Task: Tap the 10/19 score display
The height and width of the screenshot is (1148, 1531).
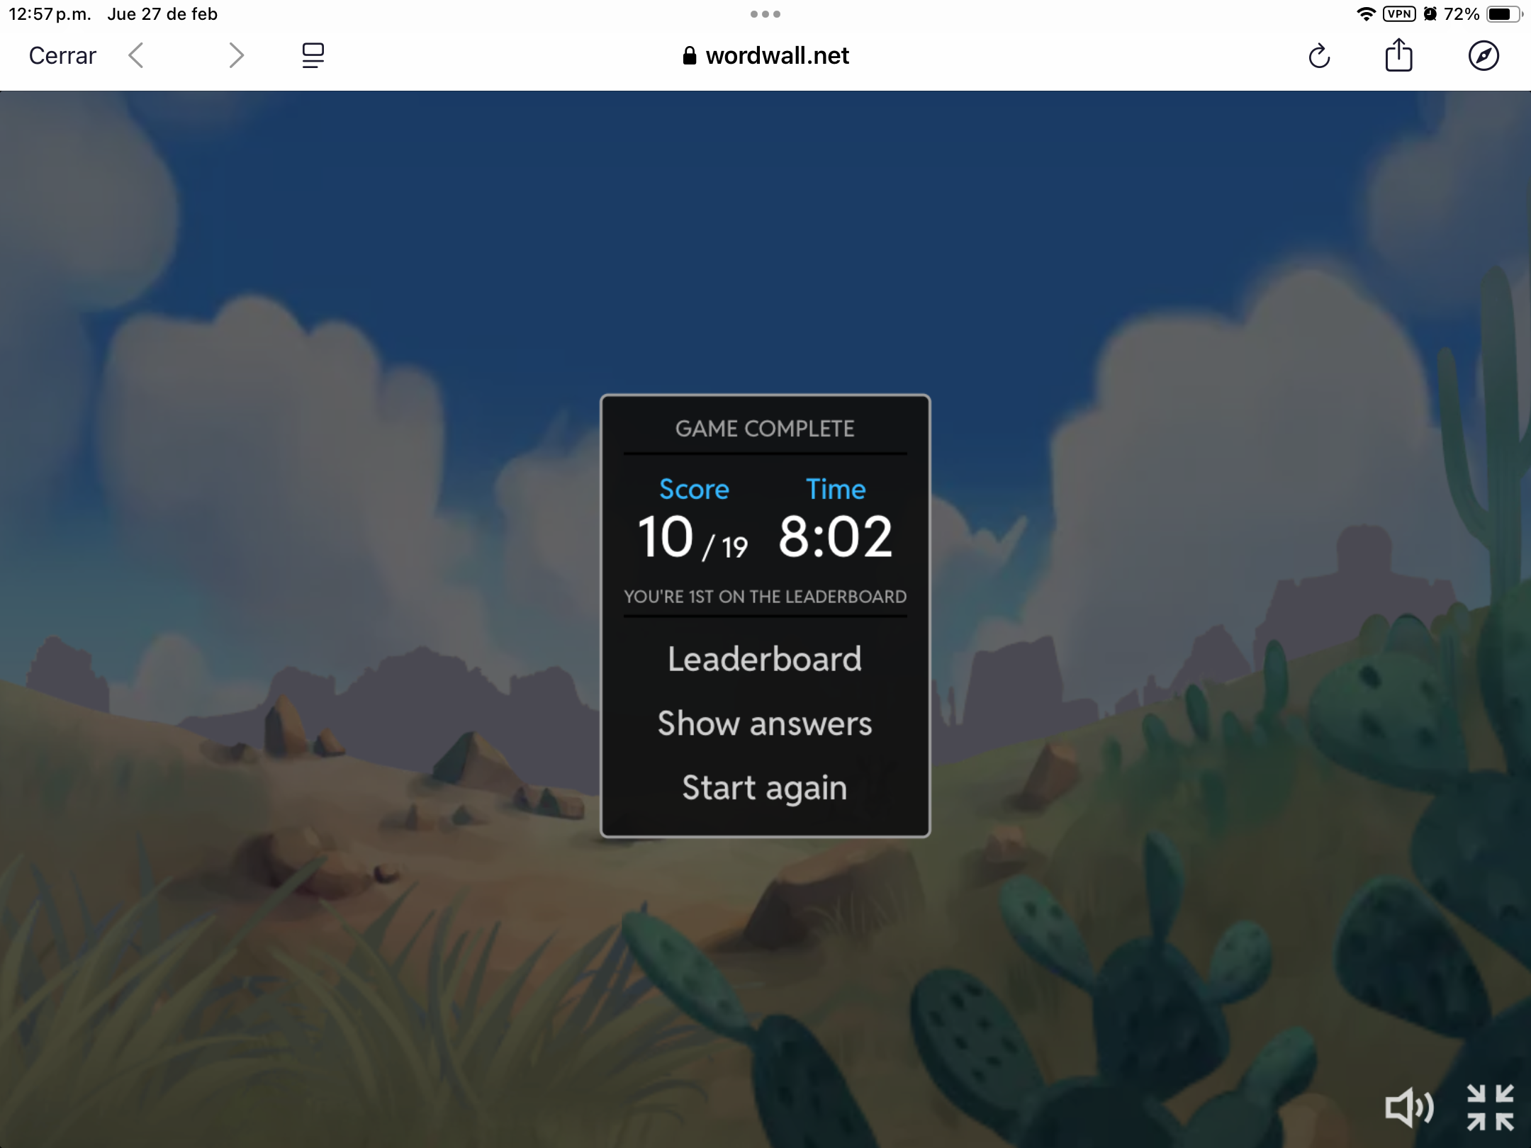Action: (x=693, y=538)
